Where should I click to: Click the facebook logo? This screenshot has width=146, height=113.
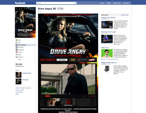[20, 3]
